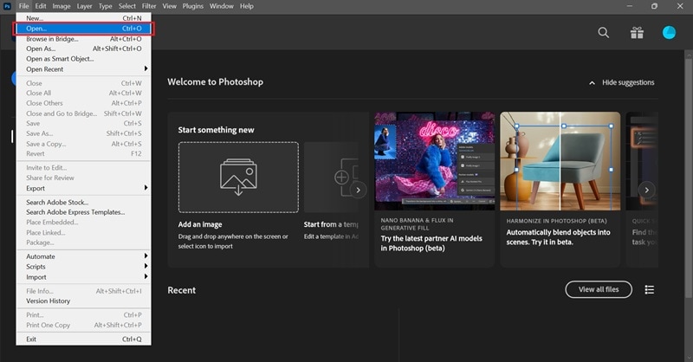Click the Welcome to Photoshop heading
Image resolution: width=693 pixels, height=362 pixels.
(215, 81)
